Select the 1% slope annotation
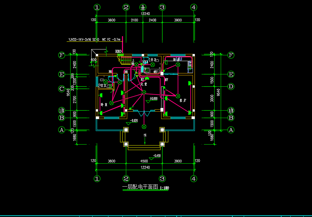Viewport: 312px width, 217px height. [x=145, y=135]
